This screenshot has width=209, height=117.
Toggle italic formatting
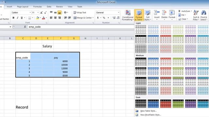[x=17, y=18]
